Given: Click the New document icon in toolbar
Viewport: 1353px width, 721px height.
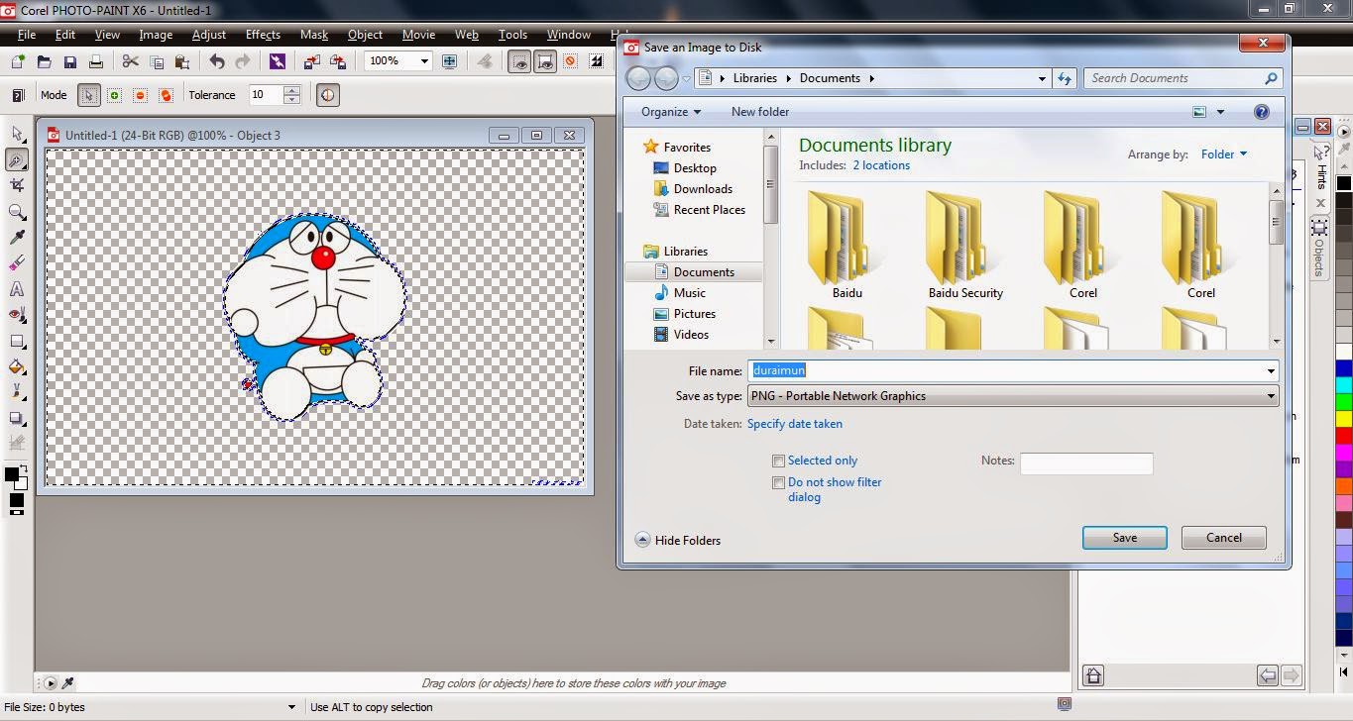Looking at the screenshot, I should [17, 61].
